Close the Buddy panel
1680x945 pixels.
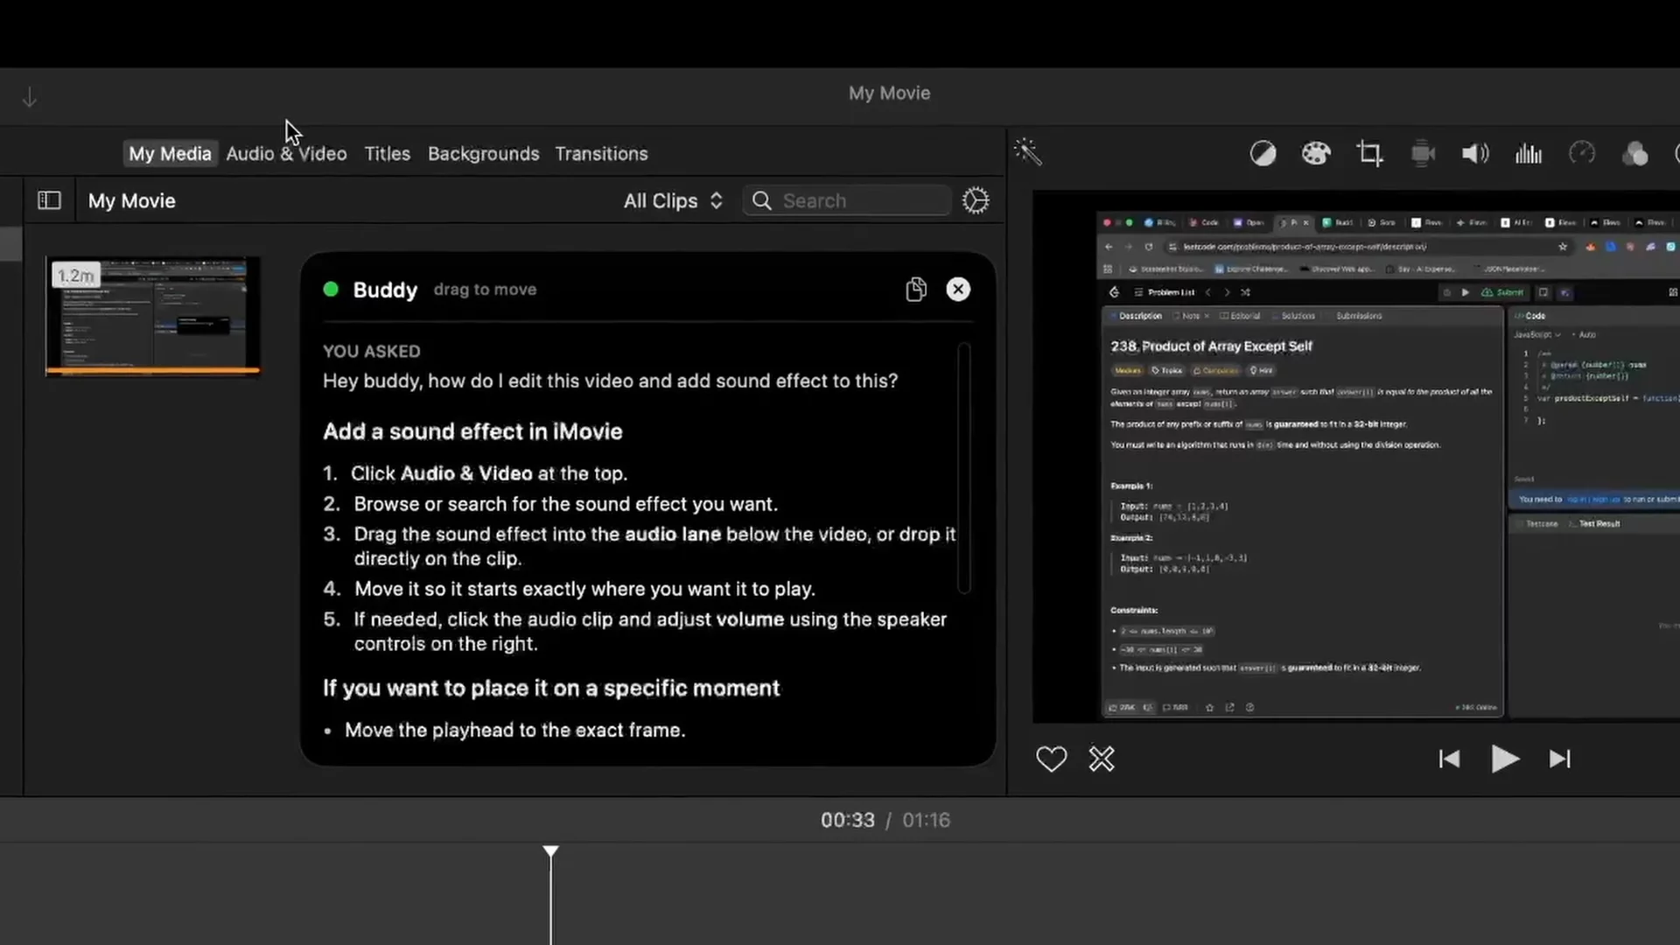958,290
